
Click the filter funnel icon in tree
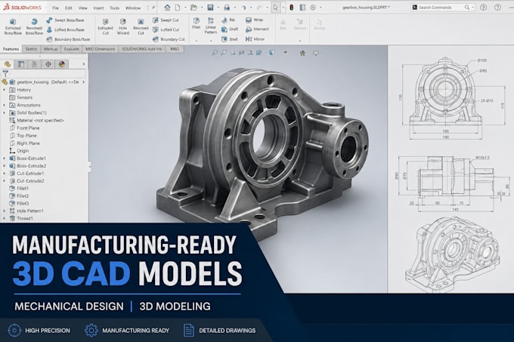pos(5,74)
